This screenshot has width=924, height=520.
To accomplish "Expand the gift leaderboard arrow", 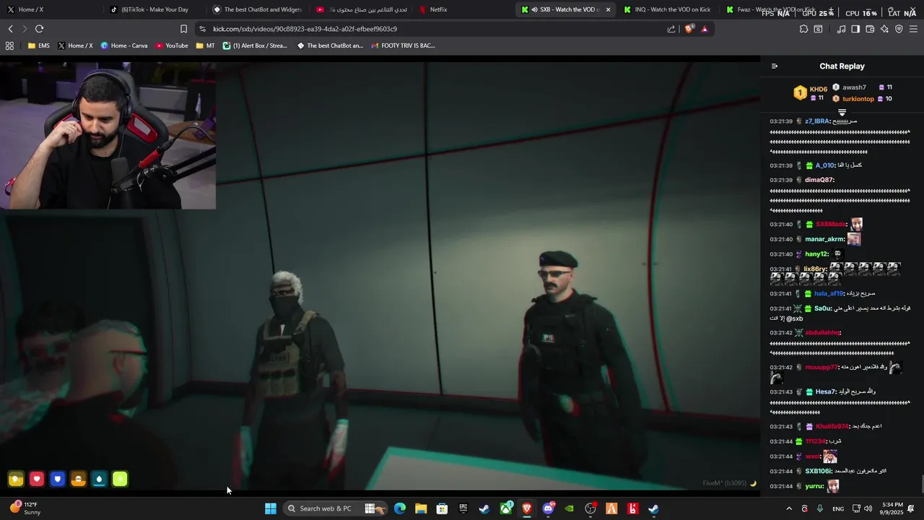I will tap(842, 112).
